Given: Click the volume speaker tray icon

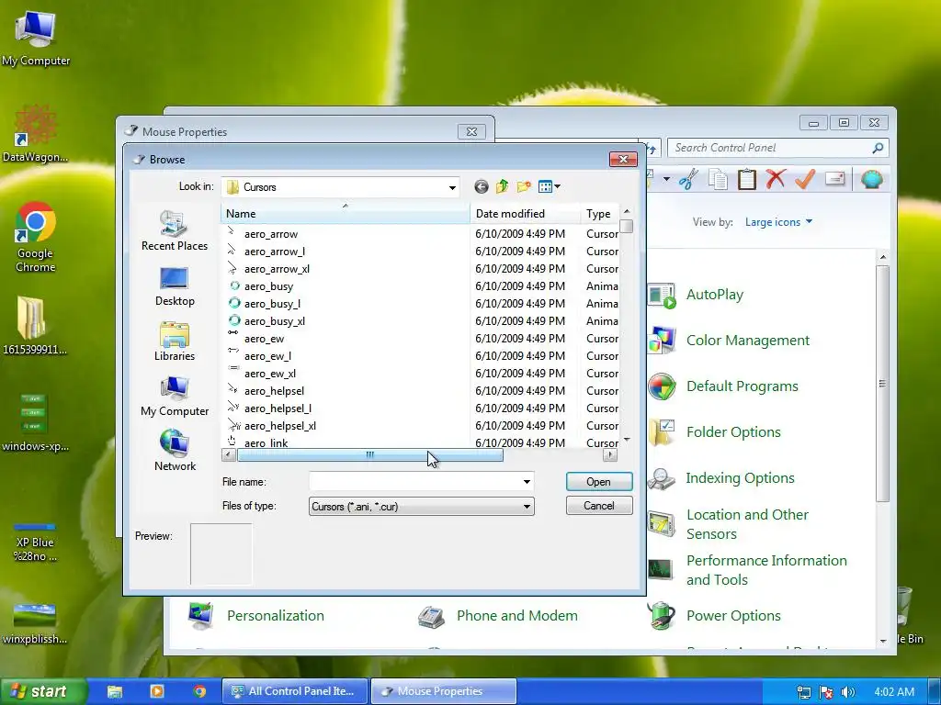Looking at the screenshot, I should (847, 692).
